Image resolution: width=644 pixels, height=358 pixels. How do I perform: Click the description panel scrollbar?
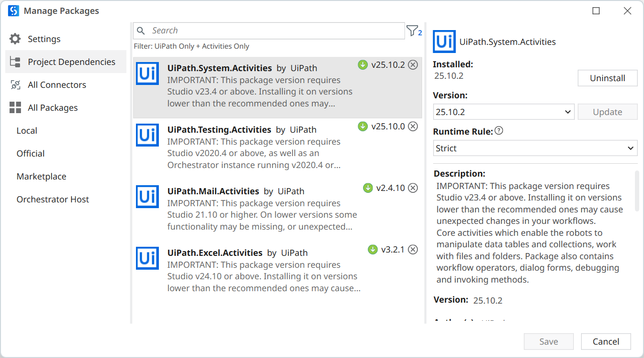point(637,191)
